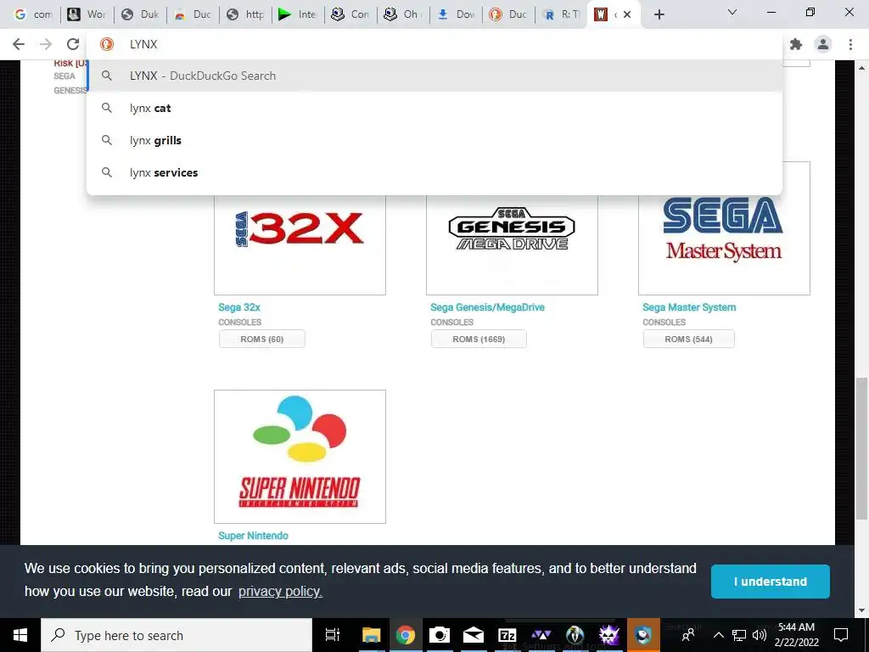Open the purple spiky face taskbar app
The image size is (869, 652).
pos(609,635)
